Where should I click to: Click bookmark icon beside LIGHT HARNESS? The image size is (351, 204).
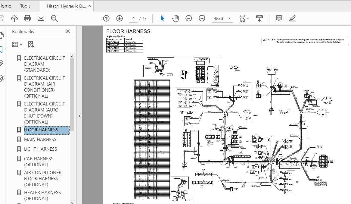(19, 149)
